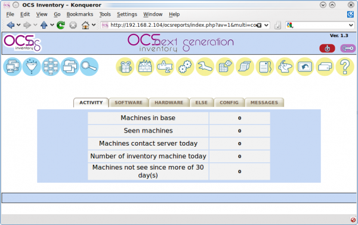Viewport: 358px width, 225px height.
Task: Open the question mark help icon
Action: tap(345, 67)
